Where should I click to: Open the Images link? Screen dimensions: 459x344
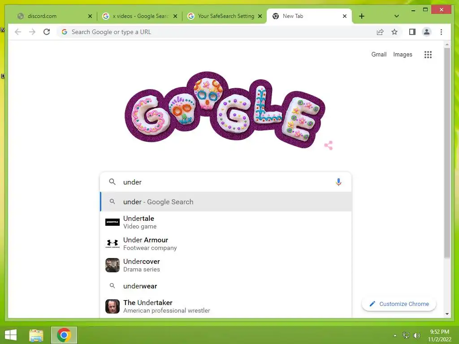coord(403,54)
